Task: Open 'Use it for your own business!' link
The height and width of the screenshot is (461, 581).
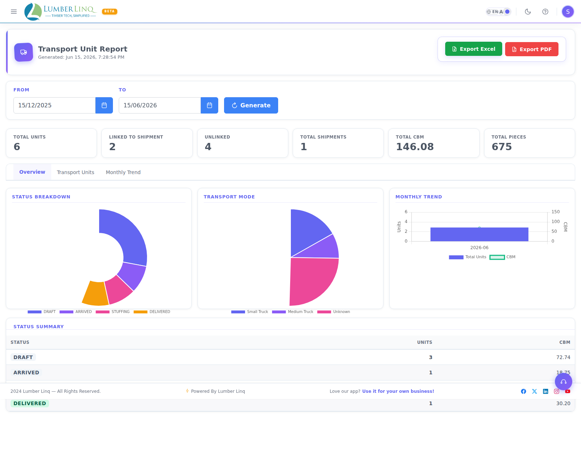Action: 398,391
